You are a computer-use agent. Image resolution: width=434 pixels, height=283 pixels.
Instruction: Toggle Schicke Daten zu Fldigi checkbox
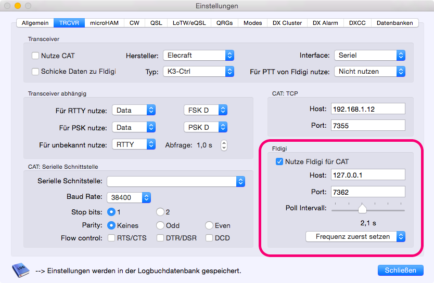point(35,72)
